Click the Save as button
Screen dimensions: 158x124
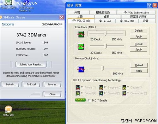click(52, 84)
